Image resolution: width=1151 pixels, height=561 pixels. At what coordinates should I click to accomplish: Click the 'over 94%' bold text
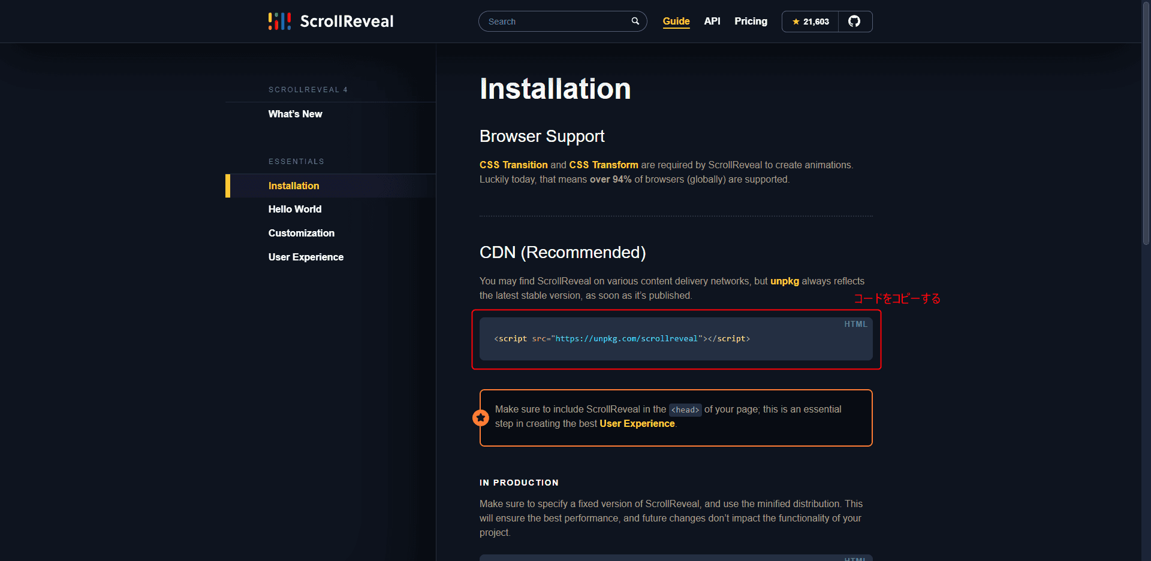611,180
